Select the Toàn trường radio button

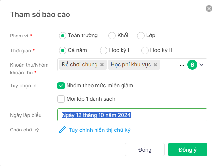[63, 36]
